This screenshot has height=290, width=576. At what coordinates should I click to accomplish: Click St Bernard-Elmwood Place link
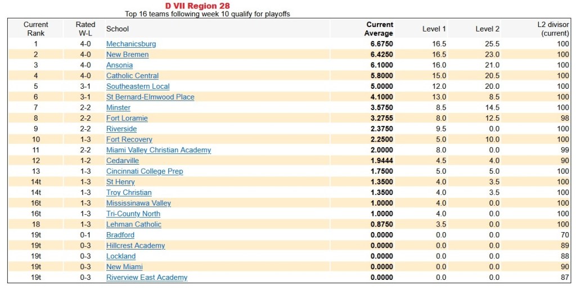150,97
